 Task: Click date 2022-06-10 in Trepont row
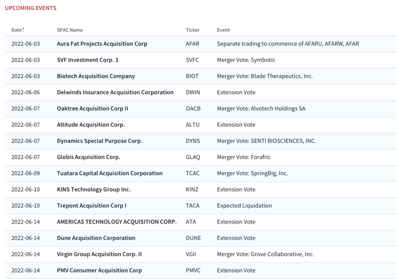tap(25, 205)
